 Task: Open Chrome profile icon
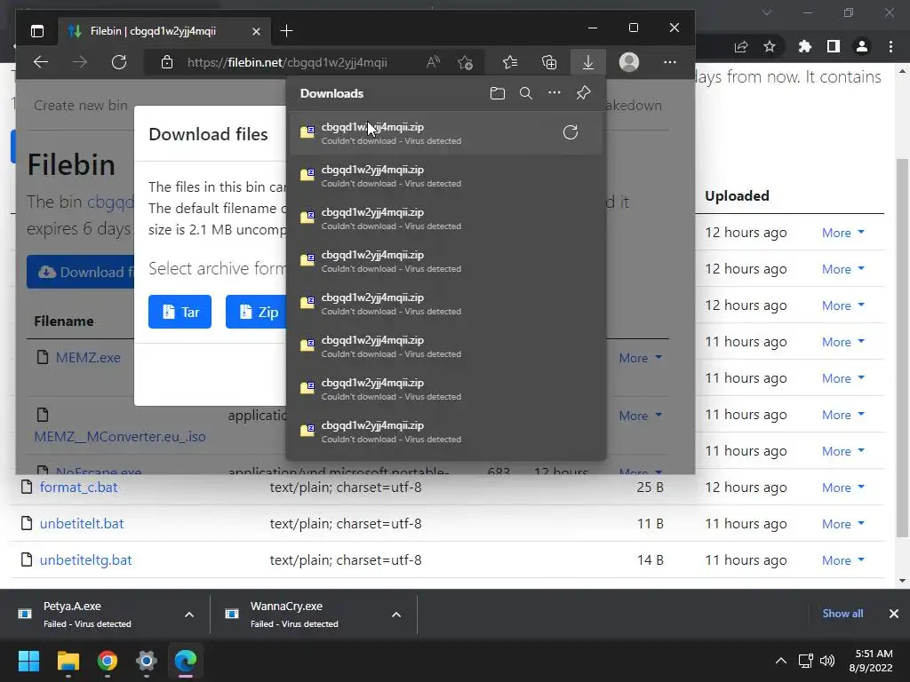tap(862, 46)
